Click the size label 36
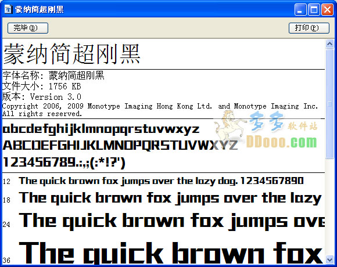This screenshot has height=267, width=337. [x=6, y=261]
